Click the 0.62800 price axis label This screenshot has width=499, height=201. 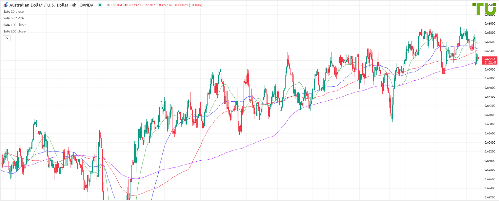pyautogui.click(x=490, y=170)
